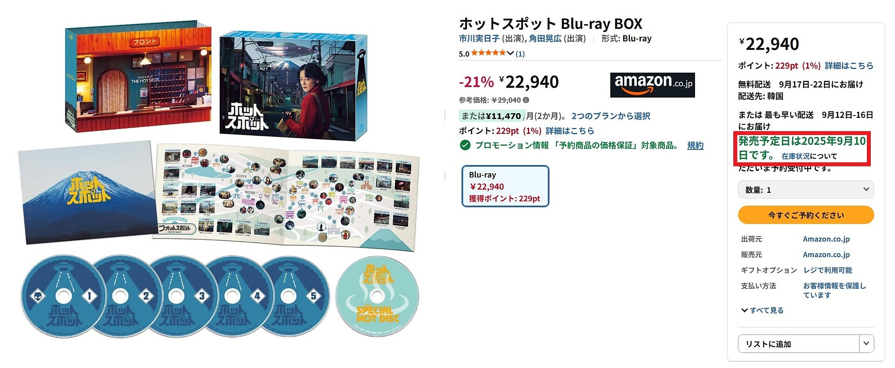Click the 詳細はこちら points link in buy box
The width and height of the screenshot is (895, 368).
click(849, 66)
